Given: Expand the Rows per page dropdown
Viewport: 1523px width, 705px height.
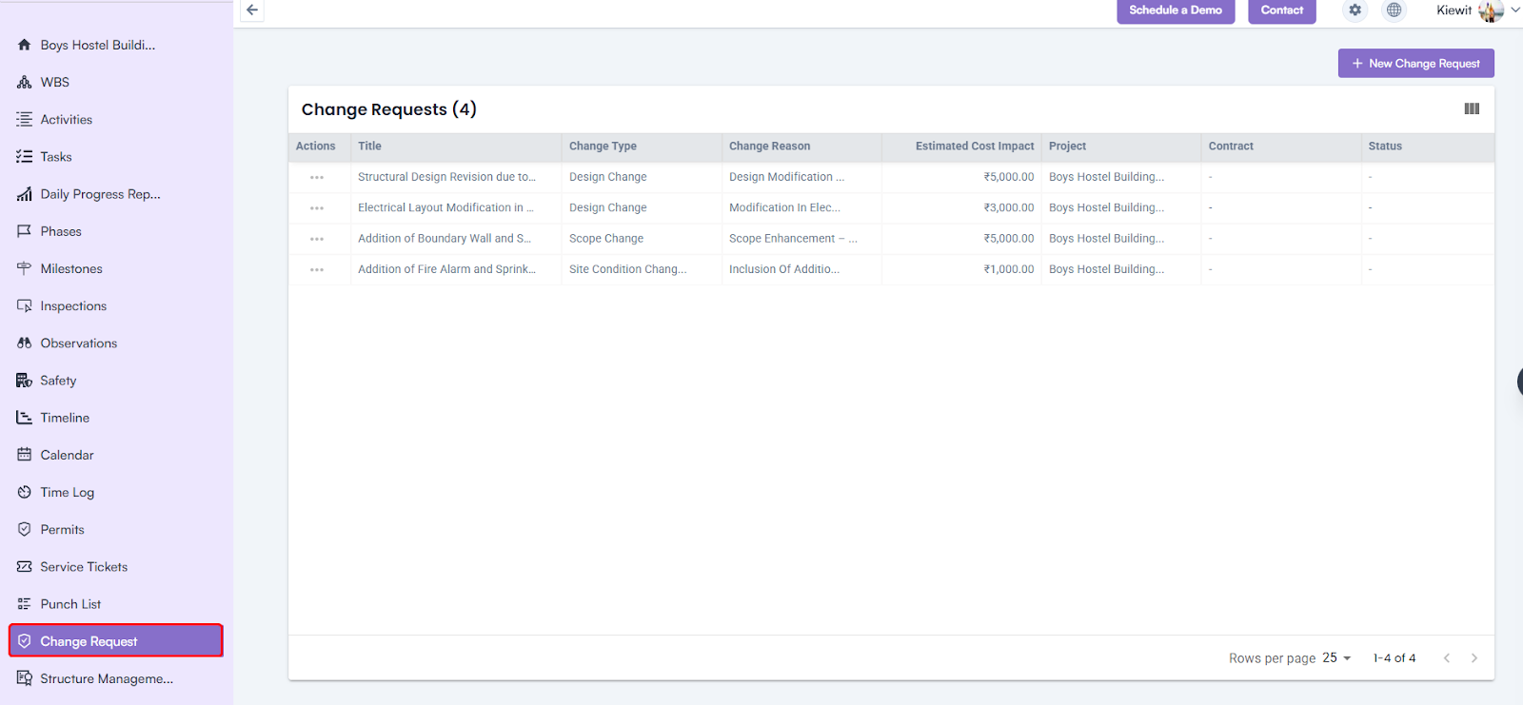Looking at the screenshot, I should pyautogui.click(x=1336, y=658).
